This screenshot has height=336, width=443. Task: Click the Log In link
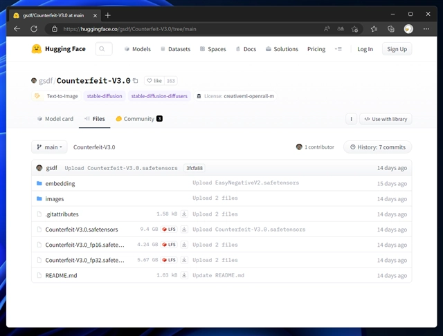click(365, 49)
